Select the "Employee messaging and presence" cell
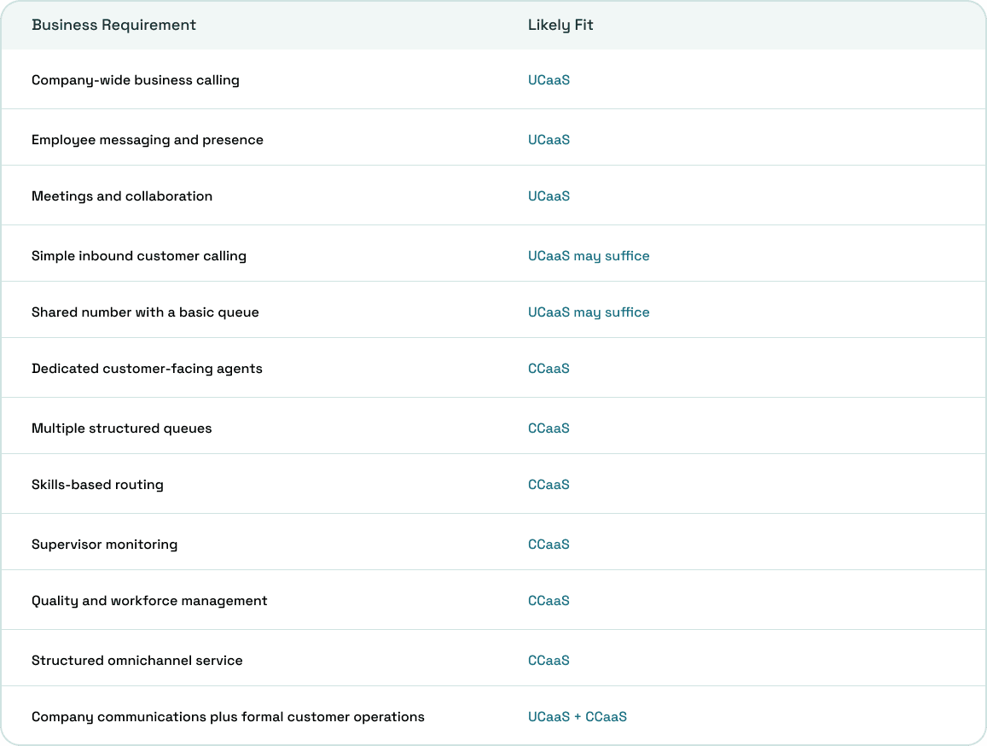Image resolution: width=987 pixels, height=746 pixels. 148,140
